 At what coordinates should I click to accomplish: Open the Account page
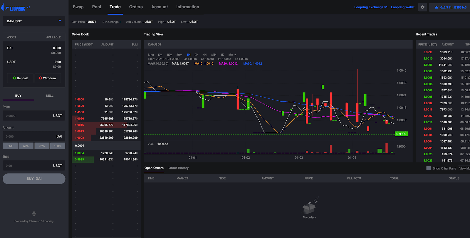coord(160,7)
